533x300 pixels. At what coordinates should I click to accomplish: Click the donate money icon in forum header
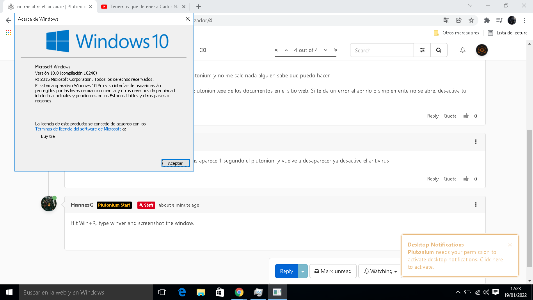point(203,50)
